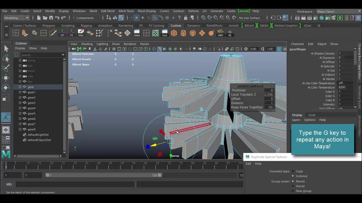Click the HMT shelf button
This screenshot has height=203, width=362.
click(221, 33)
